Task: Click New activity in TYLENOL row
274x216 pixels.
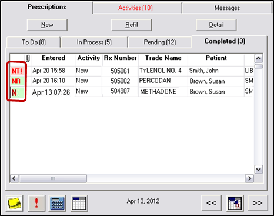Action: (x=82, y=71)
